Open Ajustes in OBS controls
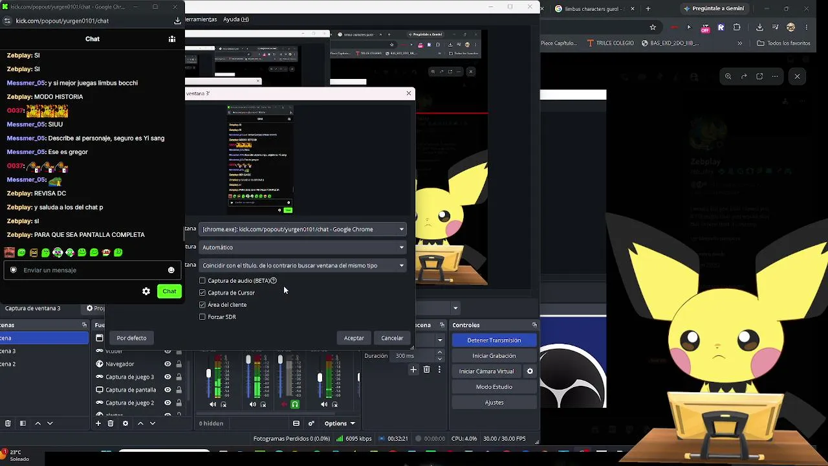The height and width of the screenshot is (466, 828). pos(494,403)
